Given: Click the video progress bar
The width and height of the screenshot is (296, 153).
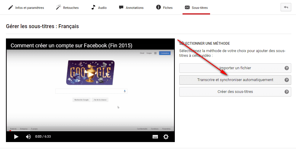Looking at the screenshot, I should (x=90, y=131).
